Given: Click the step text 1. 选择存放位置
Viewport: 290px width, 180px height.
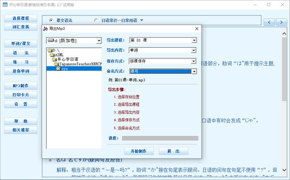Looking at the screenshot, I should click(x=127, y=97).
